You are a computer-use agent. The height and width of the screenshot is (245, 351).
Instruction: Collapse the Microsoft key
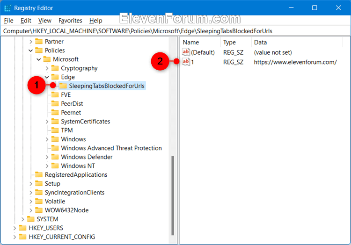point(39,59)
